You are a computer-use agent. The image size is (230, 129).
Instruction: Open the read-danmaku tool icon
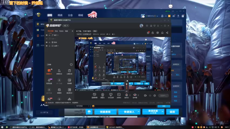click(x=69, y=81)
